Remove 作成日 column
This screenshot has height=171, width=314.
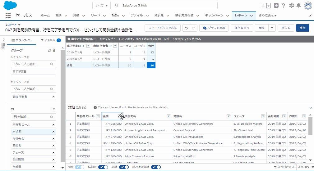(53, 167)
